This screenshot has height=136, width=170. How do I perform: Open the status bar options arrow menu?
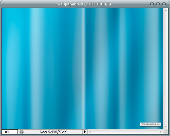click(85, 132)
